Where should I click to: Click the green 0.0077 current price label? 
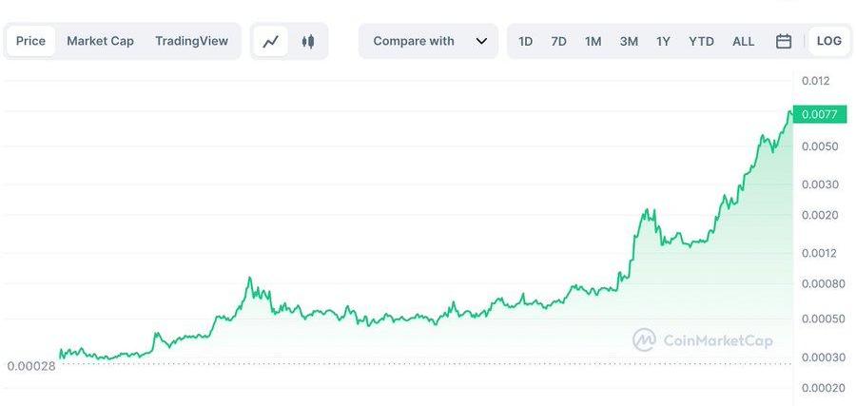[819, 115]
